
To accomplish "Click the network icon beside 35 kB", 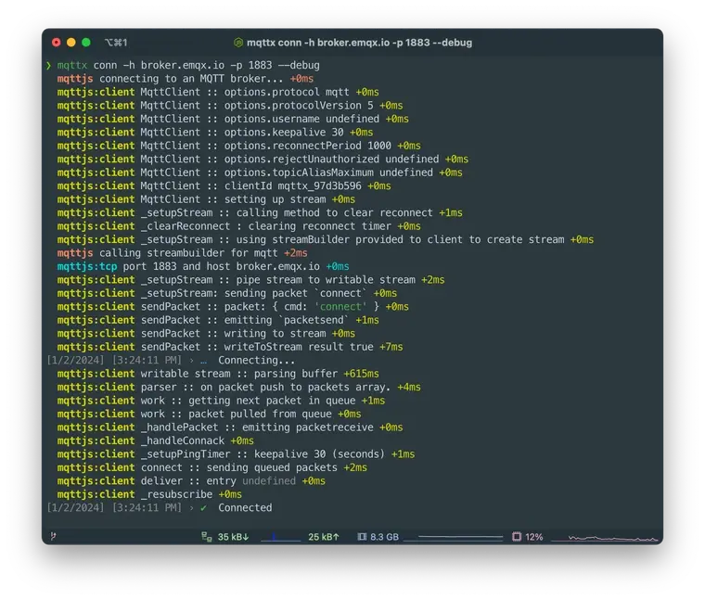I will pos(206,537).
